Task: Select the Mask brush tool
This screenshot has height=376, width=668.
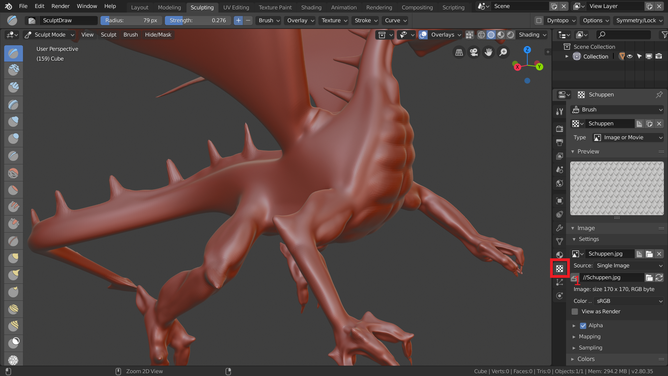Action: click(14, 343)
